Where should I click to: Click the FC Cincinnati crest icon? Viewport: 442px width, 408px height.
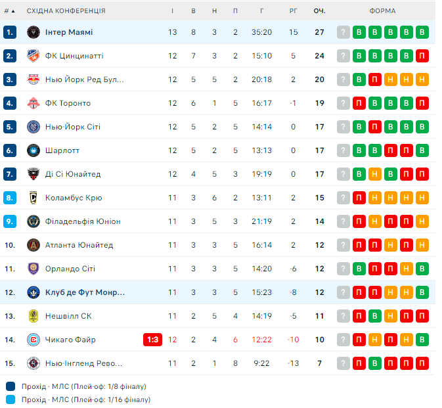pos(33,56)
